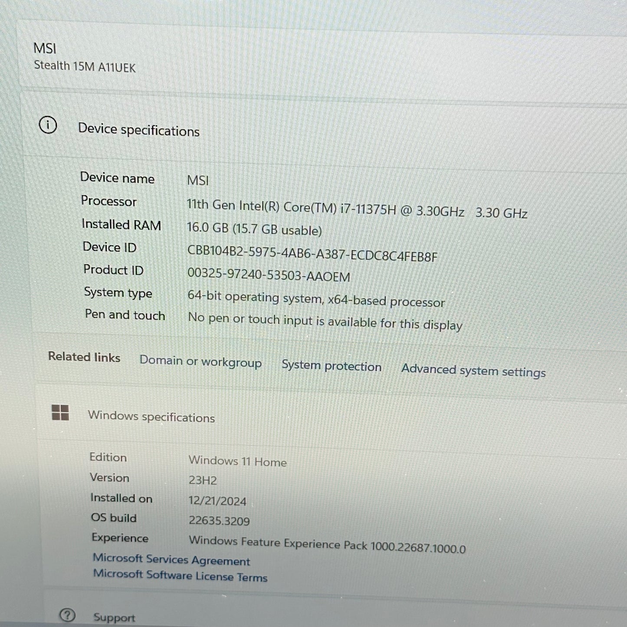Click the System type label
This screenshot has width=627, height=627.
118,293
